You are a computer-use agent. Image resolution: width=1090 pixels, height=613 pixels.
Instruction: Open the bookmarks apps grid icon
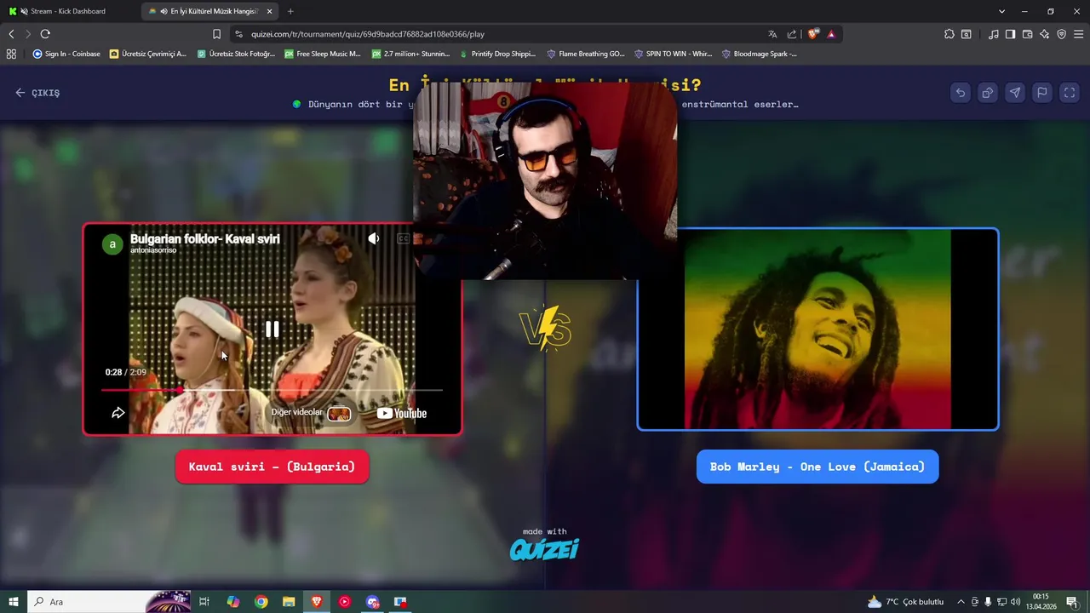pyautogui.click(x=11, y=54)
